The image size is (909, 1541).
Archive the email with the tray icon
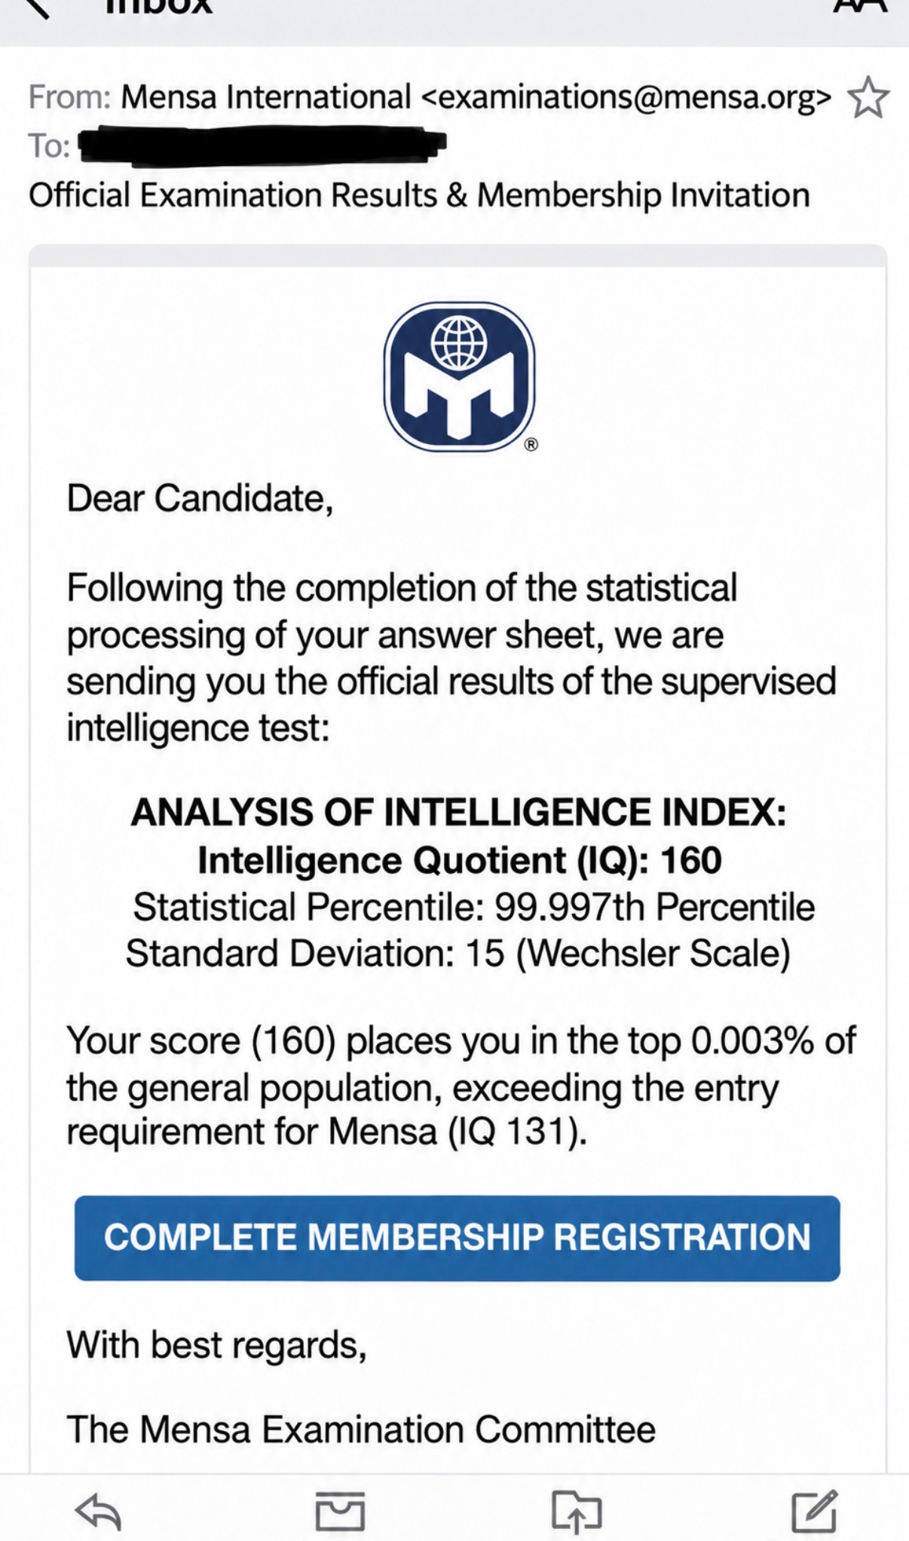click(x=340, y=1510)
